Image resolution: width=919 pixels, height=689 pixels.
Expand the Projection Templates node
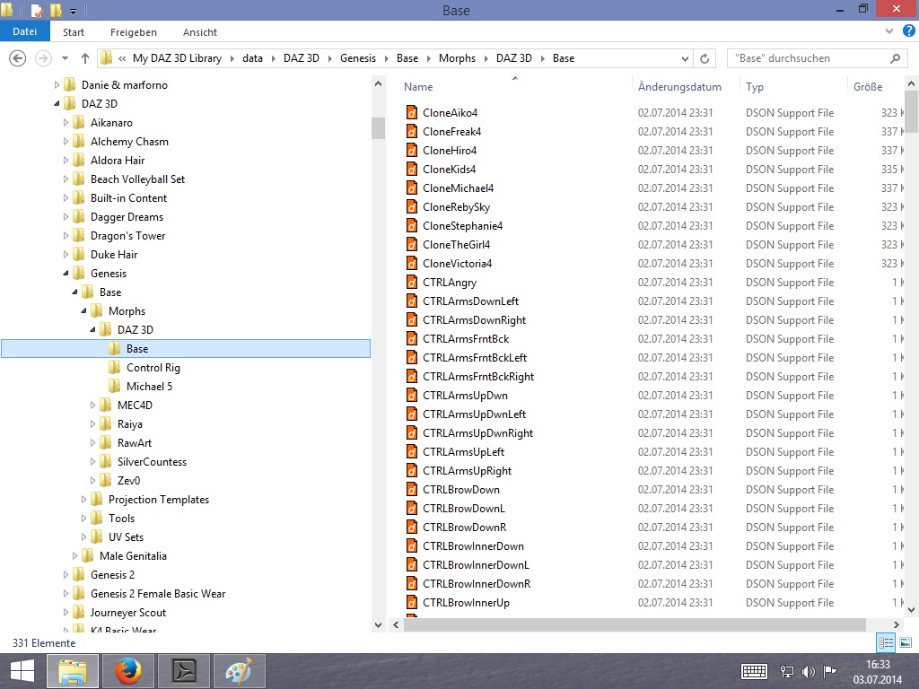pyautogui.click(x=83, y=500)
